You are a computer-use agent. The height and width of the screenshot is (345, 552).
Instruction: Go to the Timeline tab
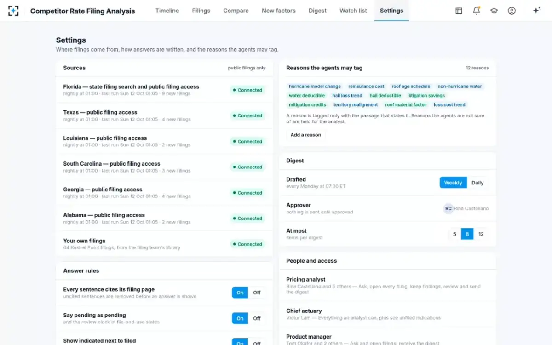click(x=167, y=11)
